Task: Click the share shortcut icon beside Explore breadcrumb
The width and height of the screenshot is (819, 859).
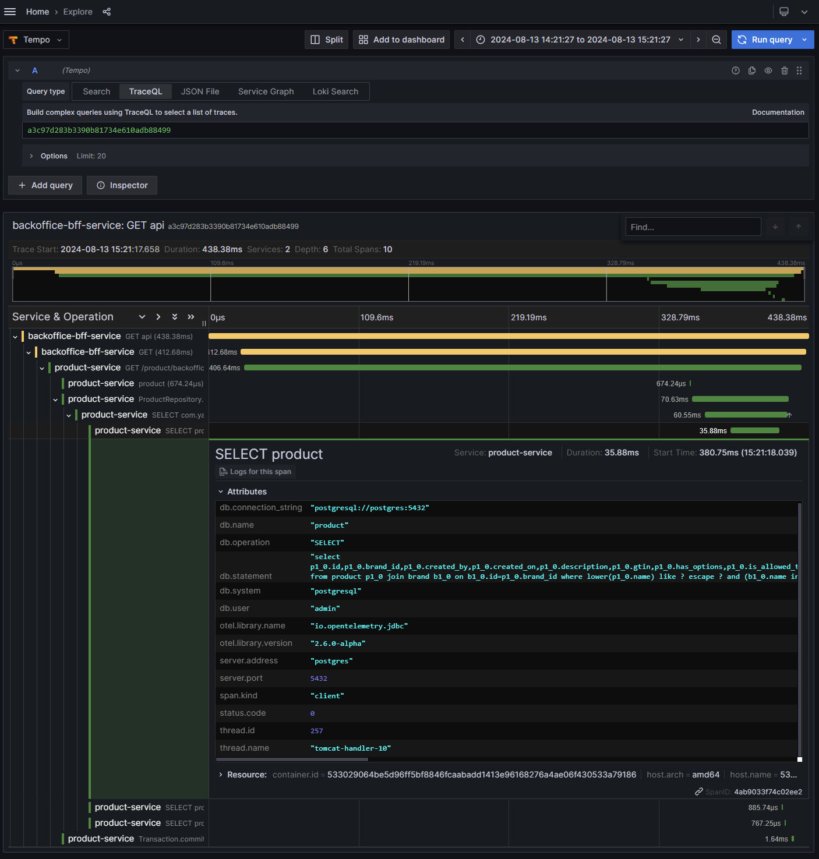Action: pos(107,12)
